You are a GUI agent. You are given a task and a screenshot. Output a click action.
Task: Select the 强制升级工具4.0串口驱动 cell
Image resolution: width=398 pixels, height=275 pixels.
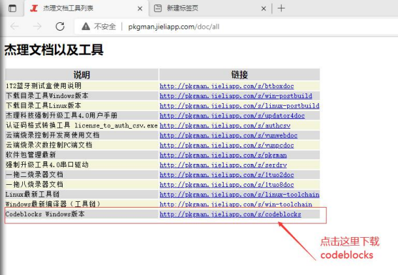[x=82, y=165]
